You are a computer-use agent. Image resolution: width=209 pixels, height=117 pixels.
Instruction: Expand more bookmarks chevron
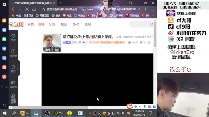click(153, 15)
